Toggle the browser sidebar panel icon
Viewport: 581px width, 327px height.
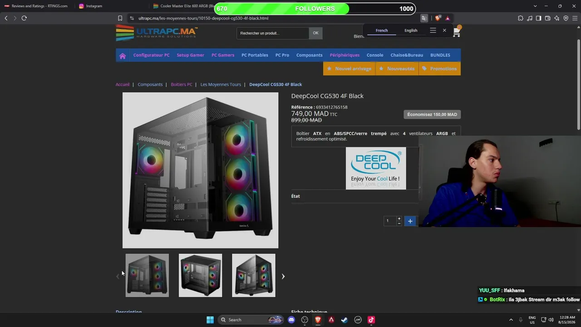pos(538,18)
